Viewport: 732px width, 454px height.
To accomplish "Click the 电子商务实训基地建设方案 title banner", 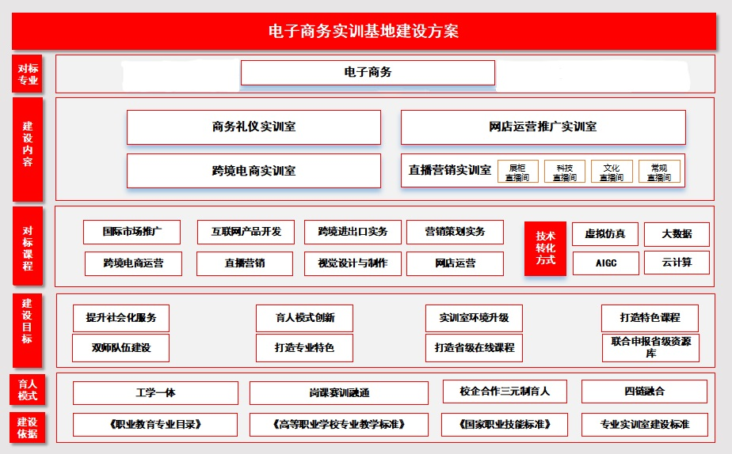I will pos(364,32).
